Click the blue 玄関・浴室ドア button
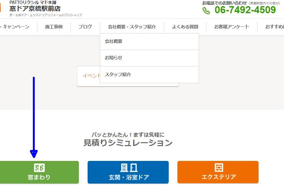284x188 pixels. (x=128, y=172)
